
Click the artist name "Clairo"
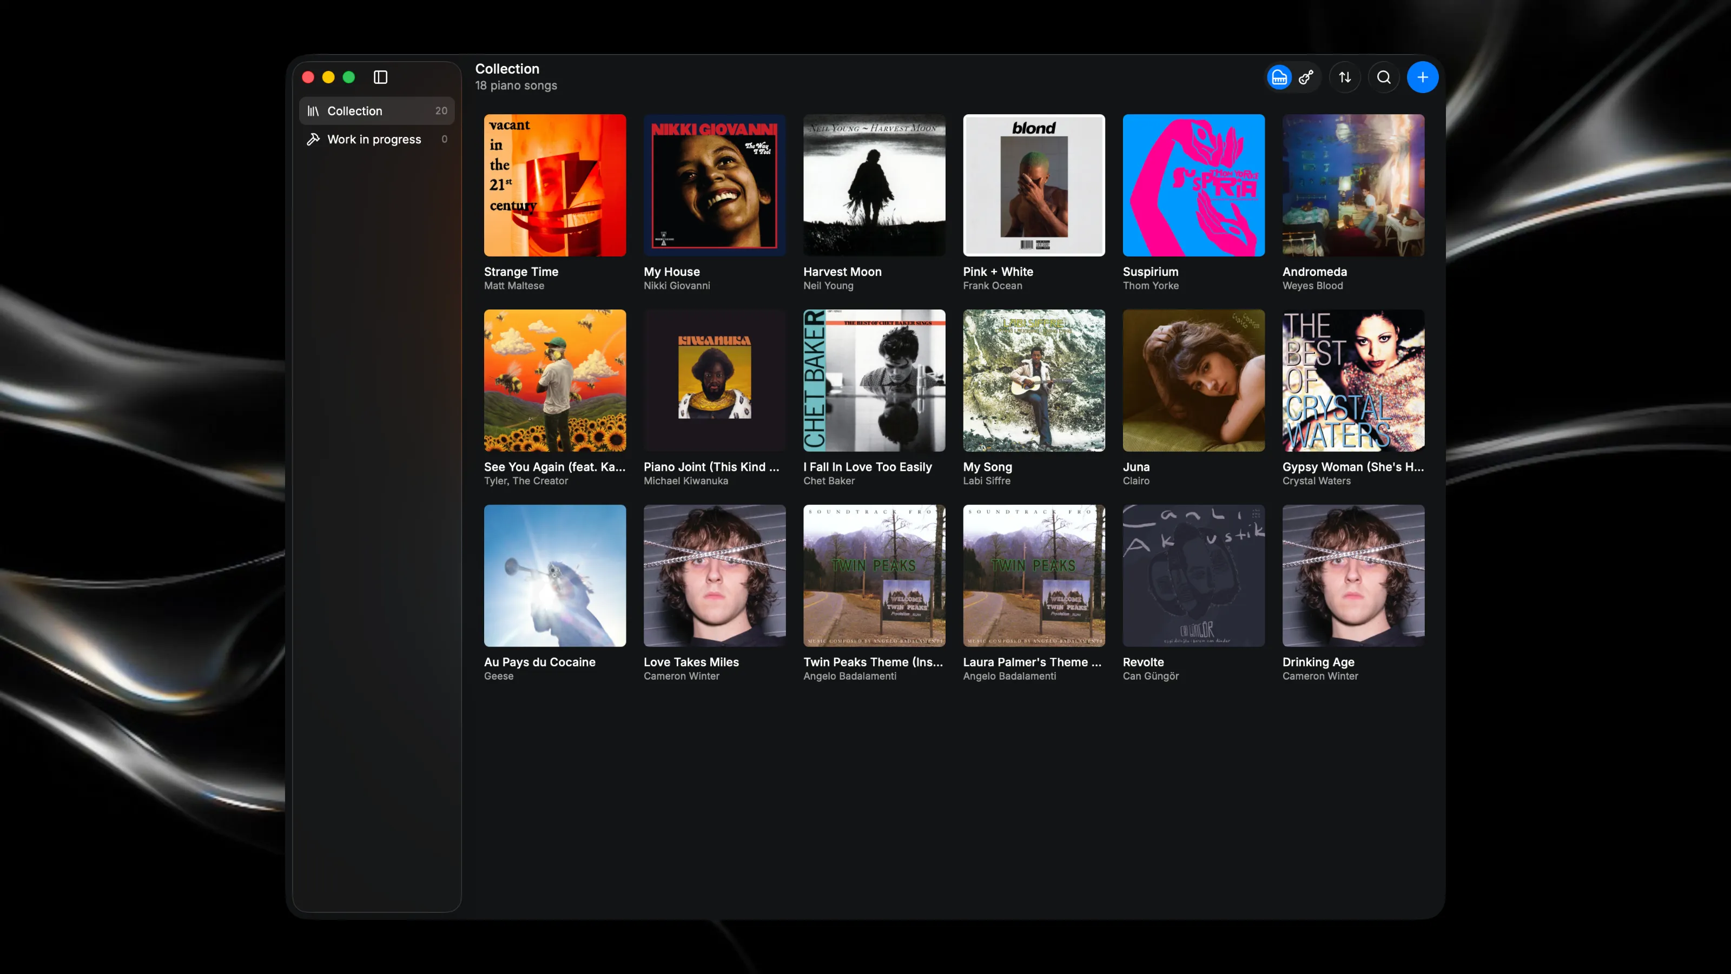(1135, 481)
